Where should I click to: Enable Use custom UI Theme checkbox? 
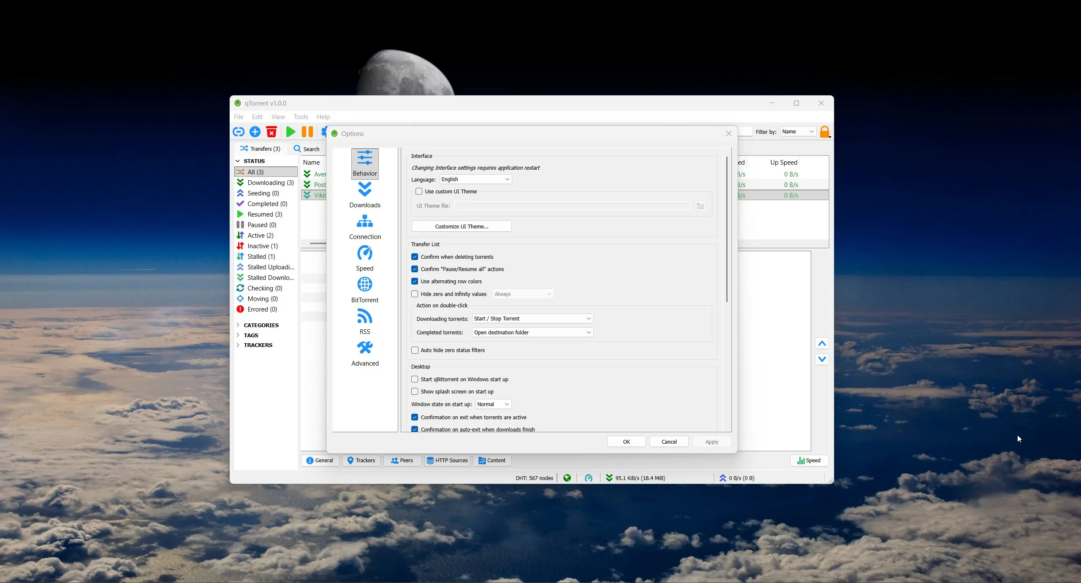pyautogui.click(x=419, y=192)
